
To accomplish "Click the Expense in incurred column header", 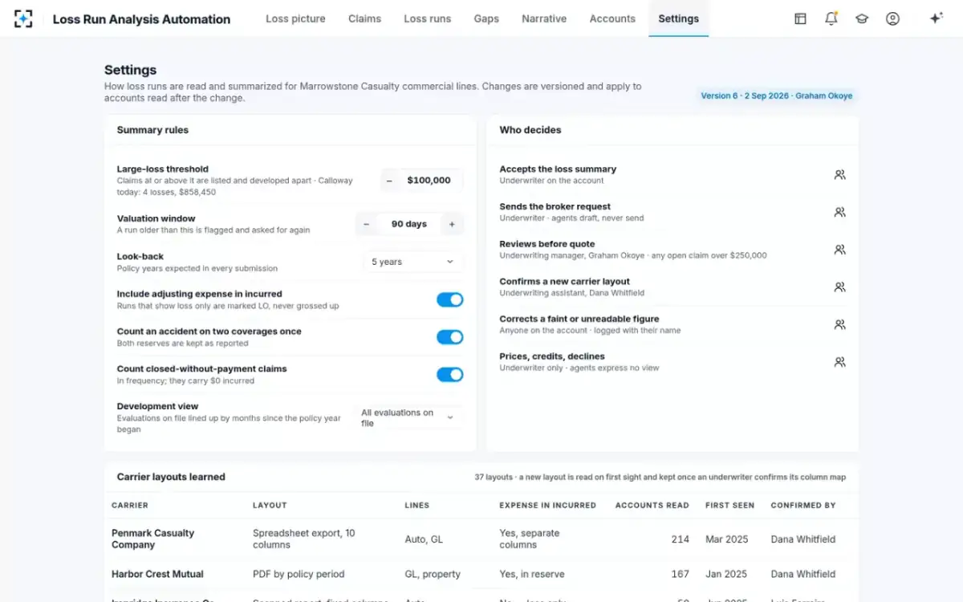I will 548,506.
